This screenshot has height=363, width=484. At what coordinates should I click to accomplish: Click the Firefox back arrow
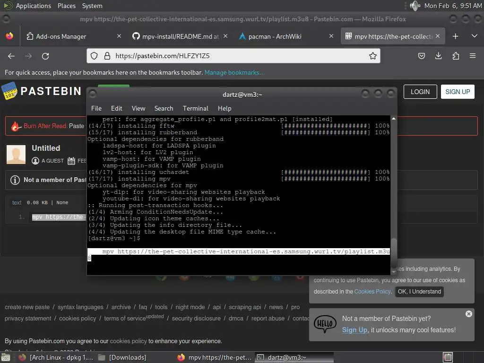(x=11, y=56)
